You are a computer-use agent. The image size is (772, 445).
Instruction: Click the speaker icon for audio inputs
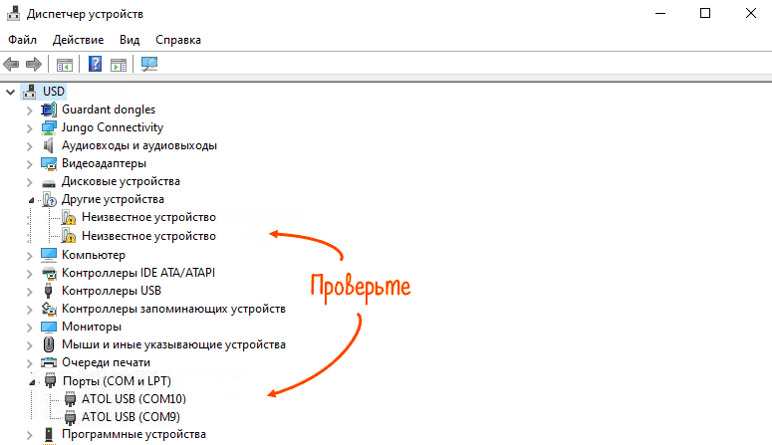tap(48, 145)
